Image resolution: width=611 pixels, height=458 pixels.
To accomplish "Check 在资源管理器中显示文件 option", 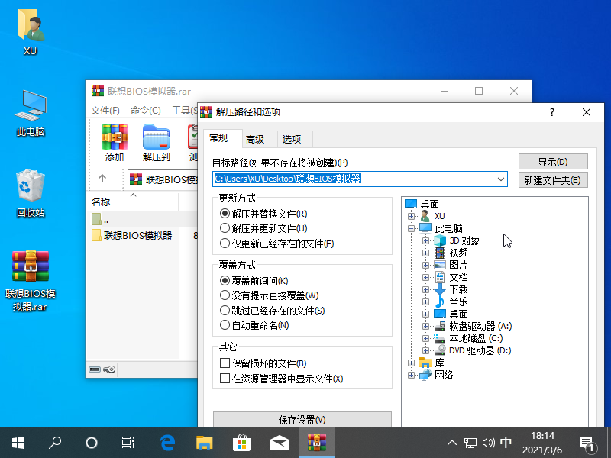I will pyautogui.click(x=225, y=379).
